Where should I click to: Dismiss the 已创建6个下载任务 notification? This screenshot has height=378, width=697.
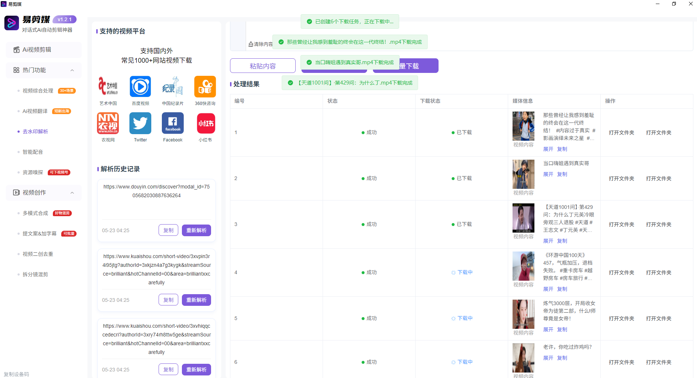pyautogui.click(x=350, y=22)
